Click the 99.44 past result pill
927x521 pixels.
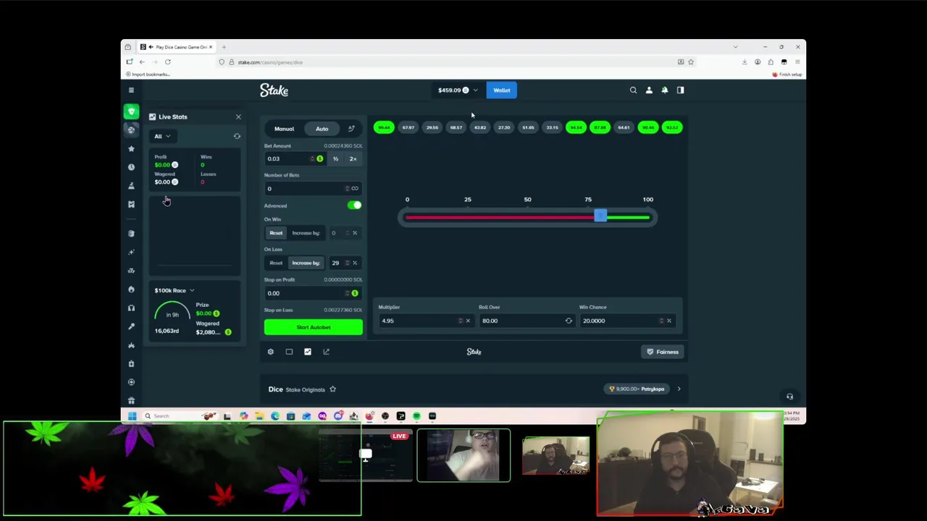point(384,127)
